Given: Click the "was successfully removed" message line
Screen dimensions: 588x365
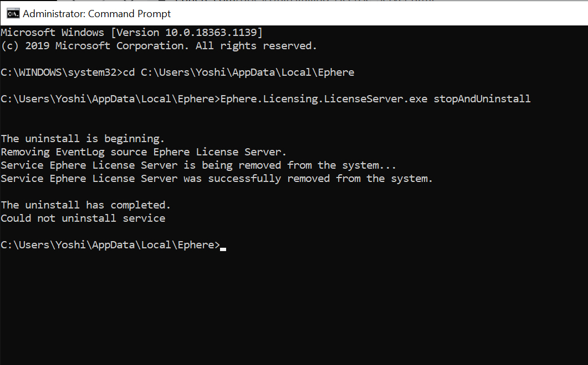Looking at the screenshot, I should click(x=216, y=179).
